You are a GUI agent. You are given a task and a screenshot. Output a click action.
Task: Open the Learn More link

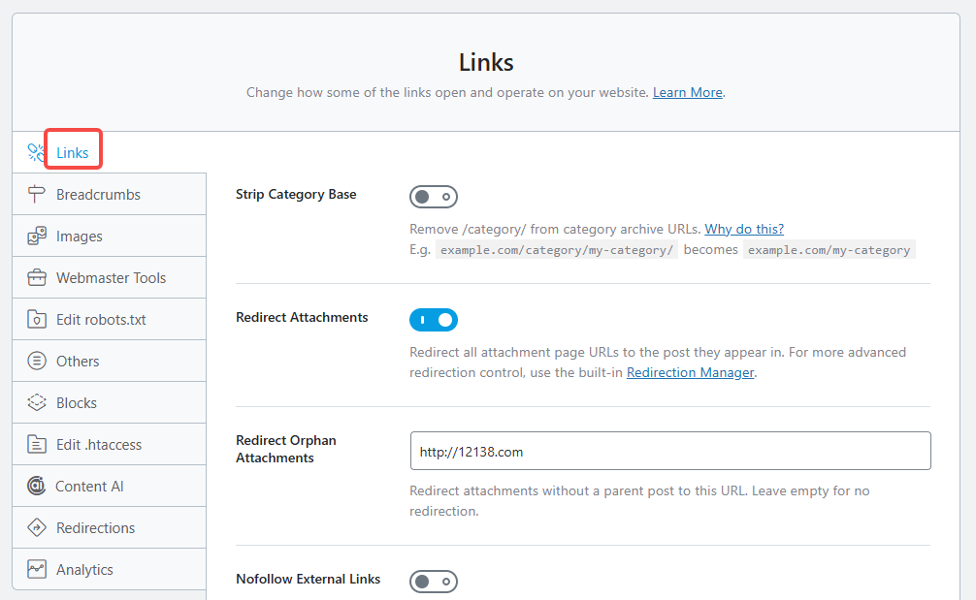pos(687,92)
